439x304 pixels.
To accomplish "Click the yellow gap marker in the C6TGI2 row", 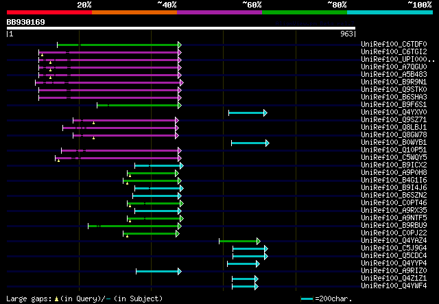I will click(x=42, y=55).
